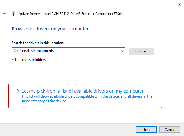184x136 pixels.
Task: Click inside the C:\Users\test\Documents path field
Action: point(66,51)
